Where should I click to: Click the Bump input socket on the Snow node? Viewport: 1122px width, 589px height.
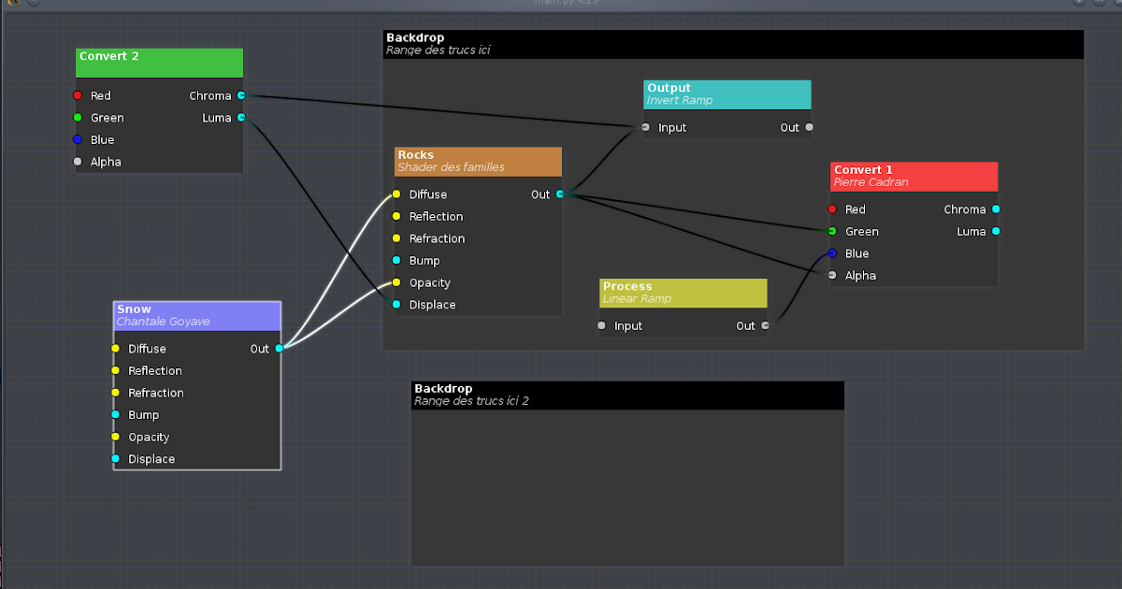[116, 415]
